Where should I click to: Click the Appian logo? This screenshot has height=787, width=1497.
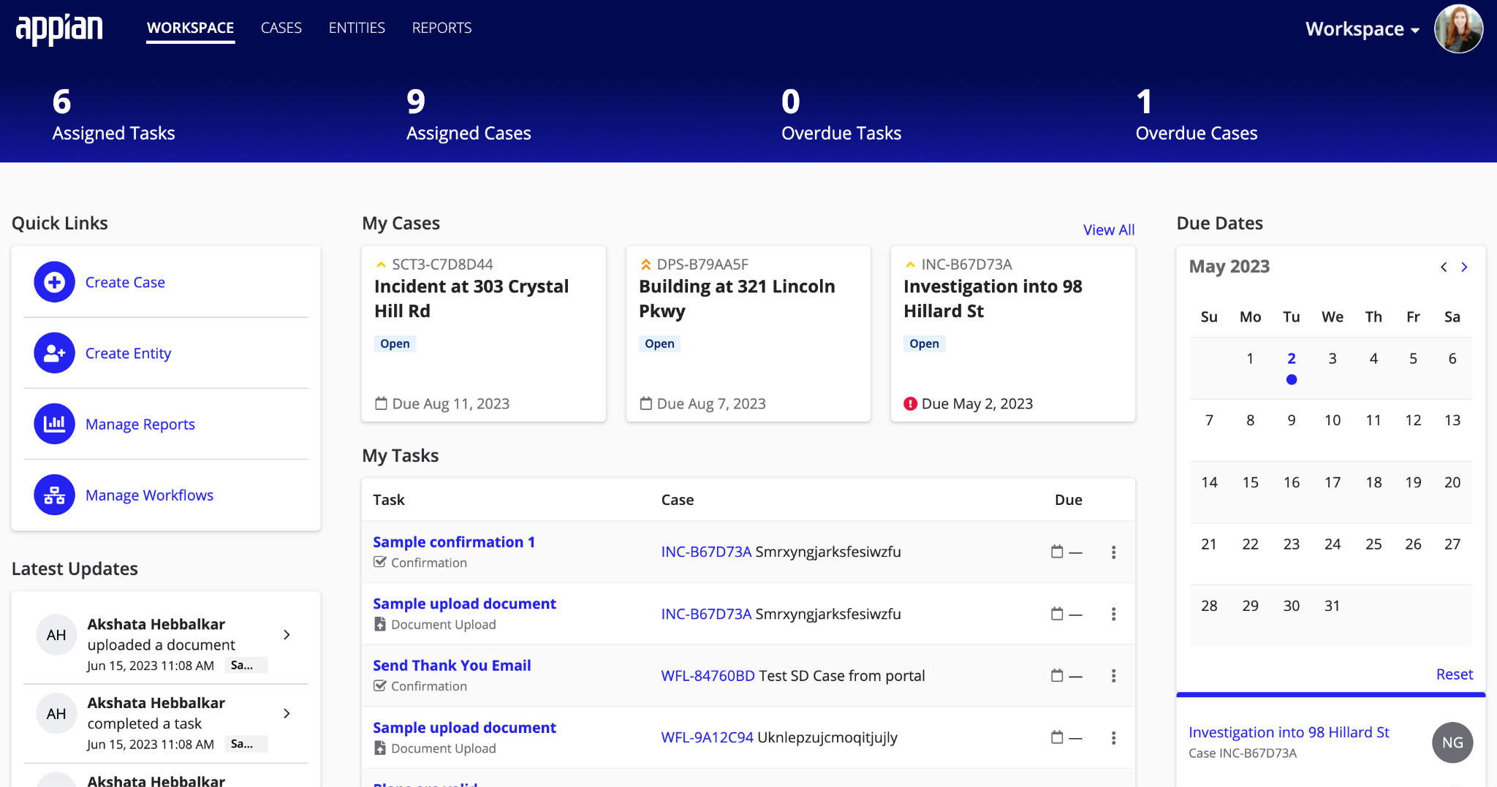(x=59, y=29)
